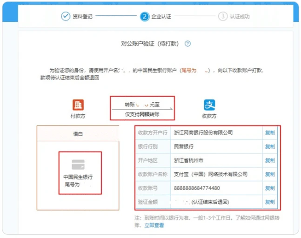Click the step 2 circle for 企业认证
This screenshot has width=301, height=238.
(145, 17)
